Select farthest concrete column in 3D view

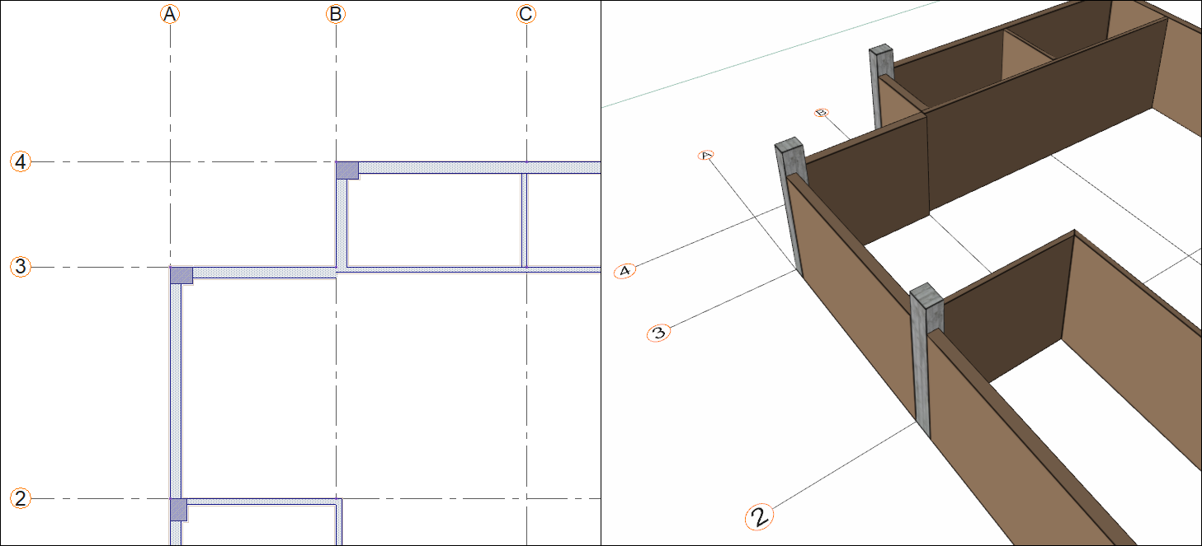pyautogui.click(x=881, y=86)
